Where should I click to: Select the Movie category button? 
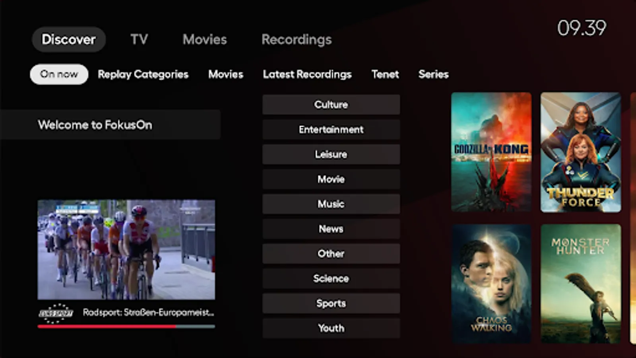pos(331,179)
